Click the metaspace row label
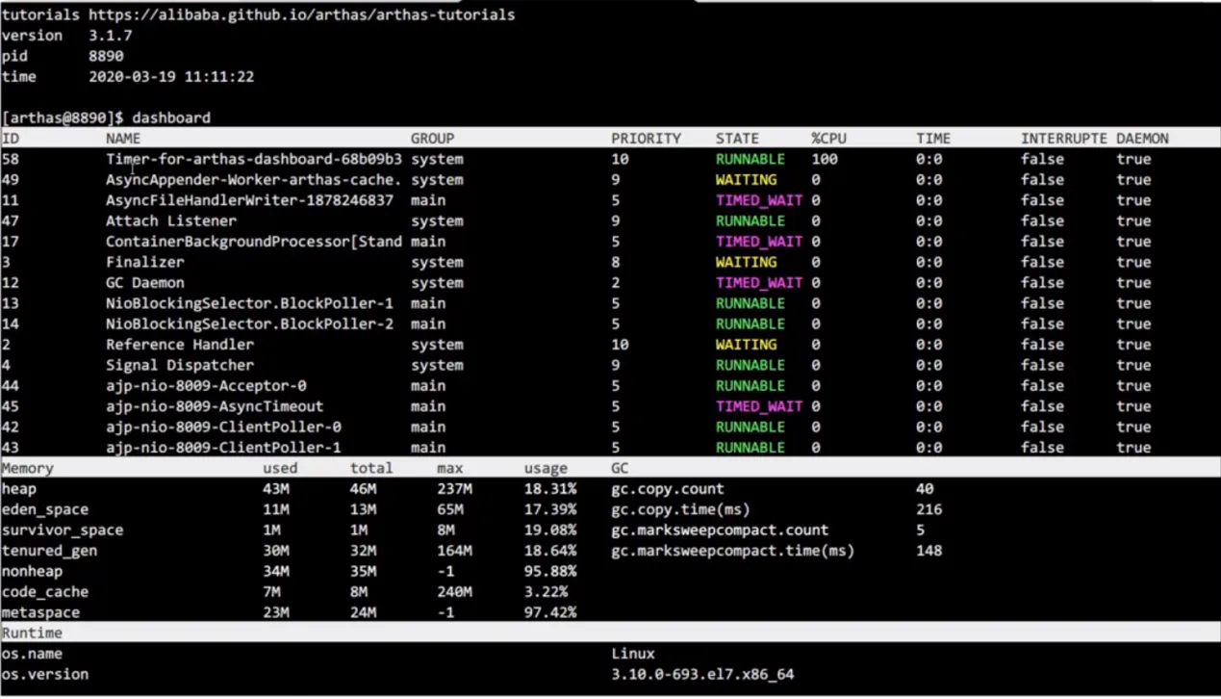 click(40, 613)
